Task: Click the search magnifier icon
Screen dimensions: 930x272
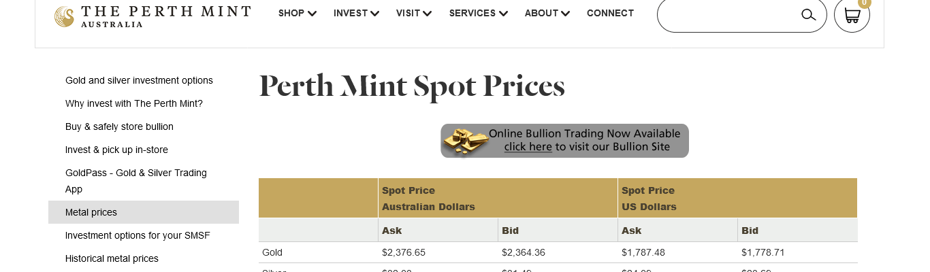Action: coord(808,14)
